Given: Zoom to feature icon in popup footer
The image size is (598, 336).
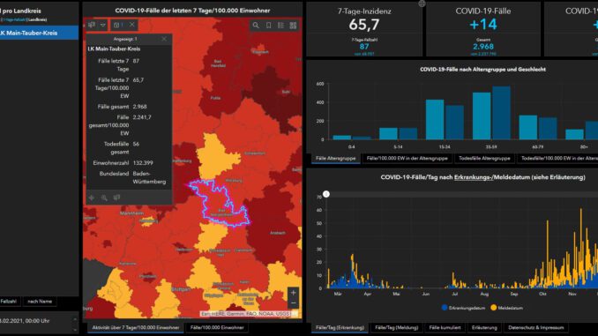Looking at the screenshot, I should coord(104,198).
